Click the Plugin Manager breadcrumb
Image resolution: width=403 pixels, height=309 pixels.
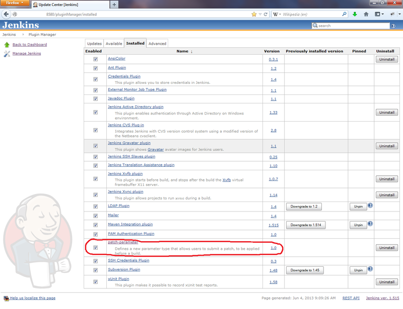[x=42, y=35]
